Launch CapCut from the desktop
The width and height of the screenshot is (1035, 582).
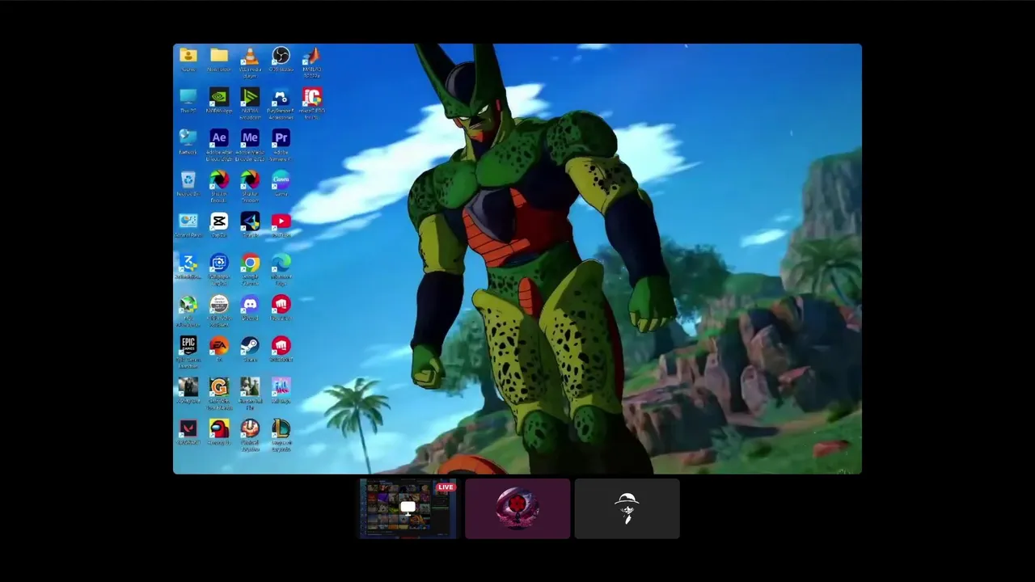coord(218,225)
